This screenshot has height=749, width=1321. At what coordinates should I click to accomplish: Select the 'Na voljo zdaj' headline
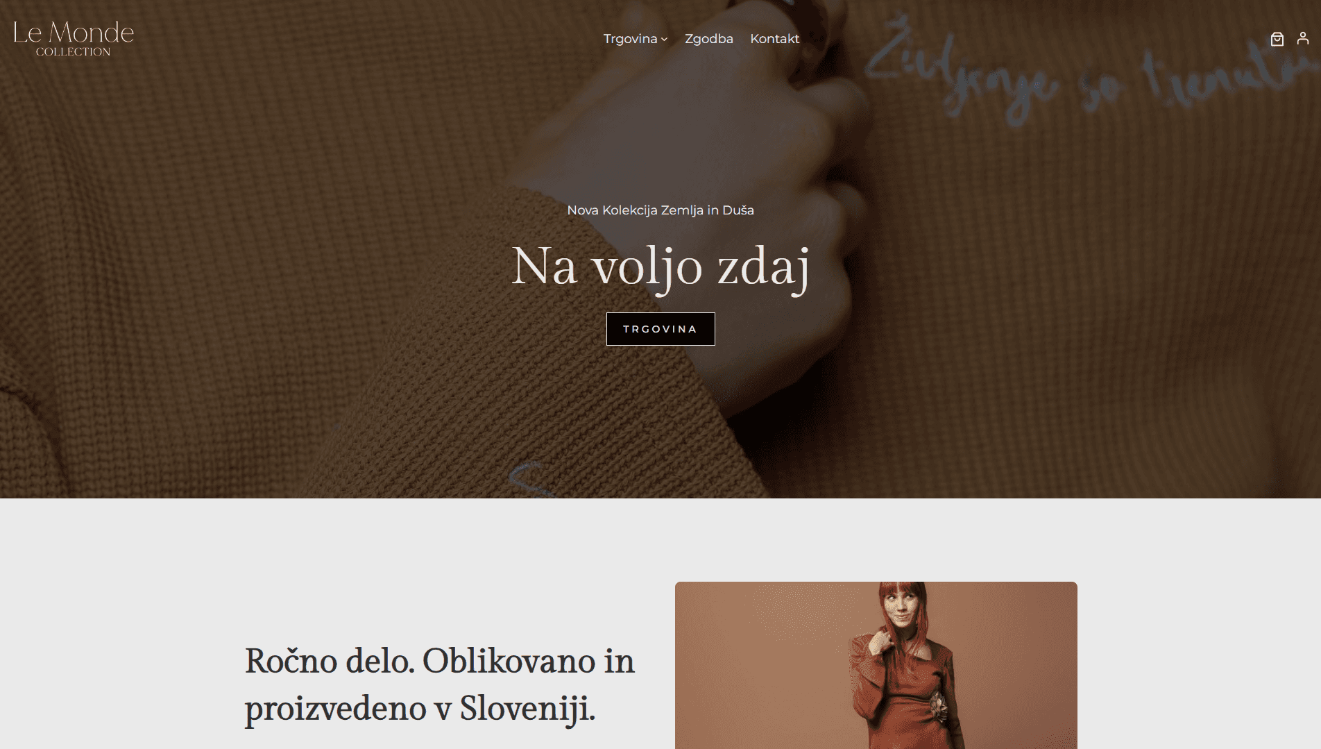coord(660,267)
